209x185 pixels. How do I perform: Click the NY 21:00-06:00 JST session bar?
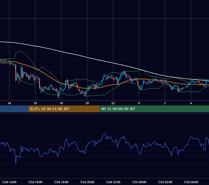coord(154,109)
